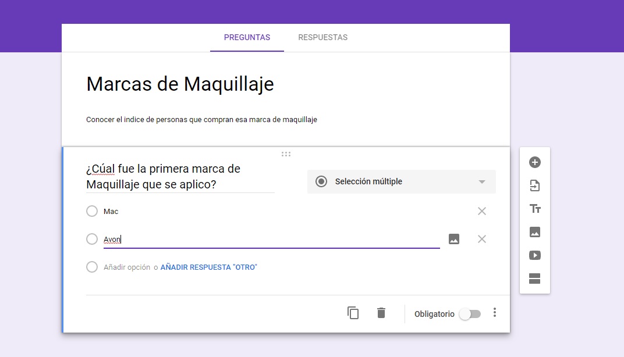
Task: Open the Añadir imagen icon in sidebar
Action: click(534, 231)
